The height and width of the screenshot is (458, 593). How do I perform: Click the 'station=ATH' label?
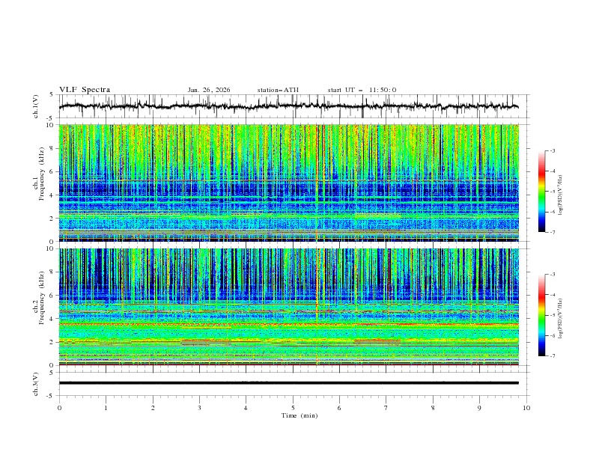tap(278, 90)
